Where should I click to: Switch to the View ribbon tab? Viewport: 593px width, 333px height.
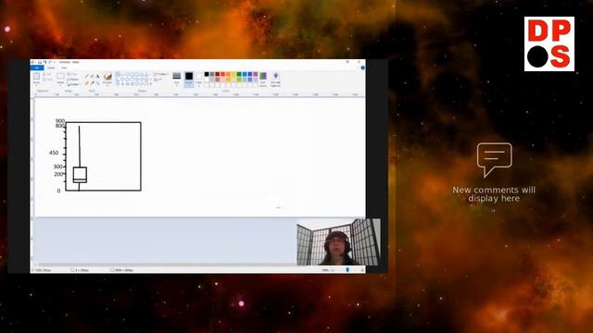(64, 68)
